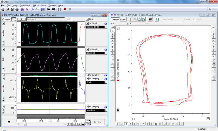Screen dimensions: 218x131
Task: Adjust the Persistence slider handle
Action: 183,23
